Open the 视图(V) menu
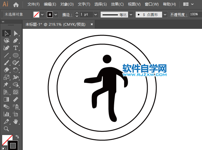The height and width of the screenshot is (150, 202). coord(134,4)
